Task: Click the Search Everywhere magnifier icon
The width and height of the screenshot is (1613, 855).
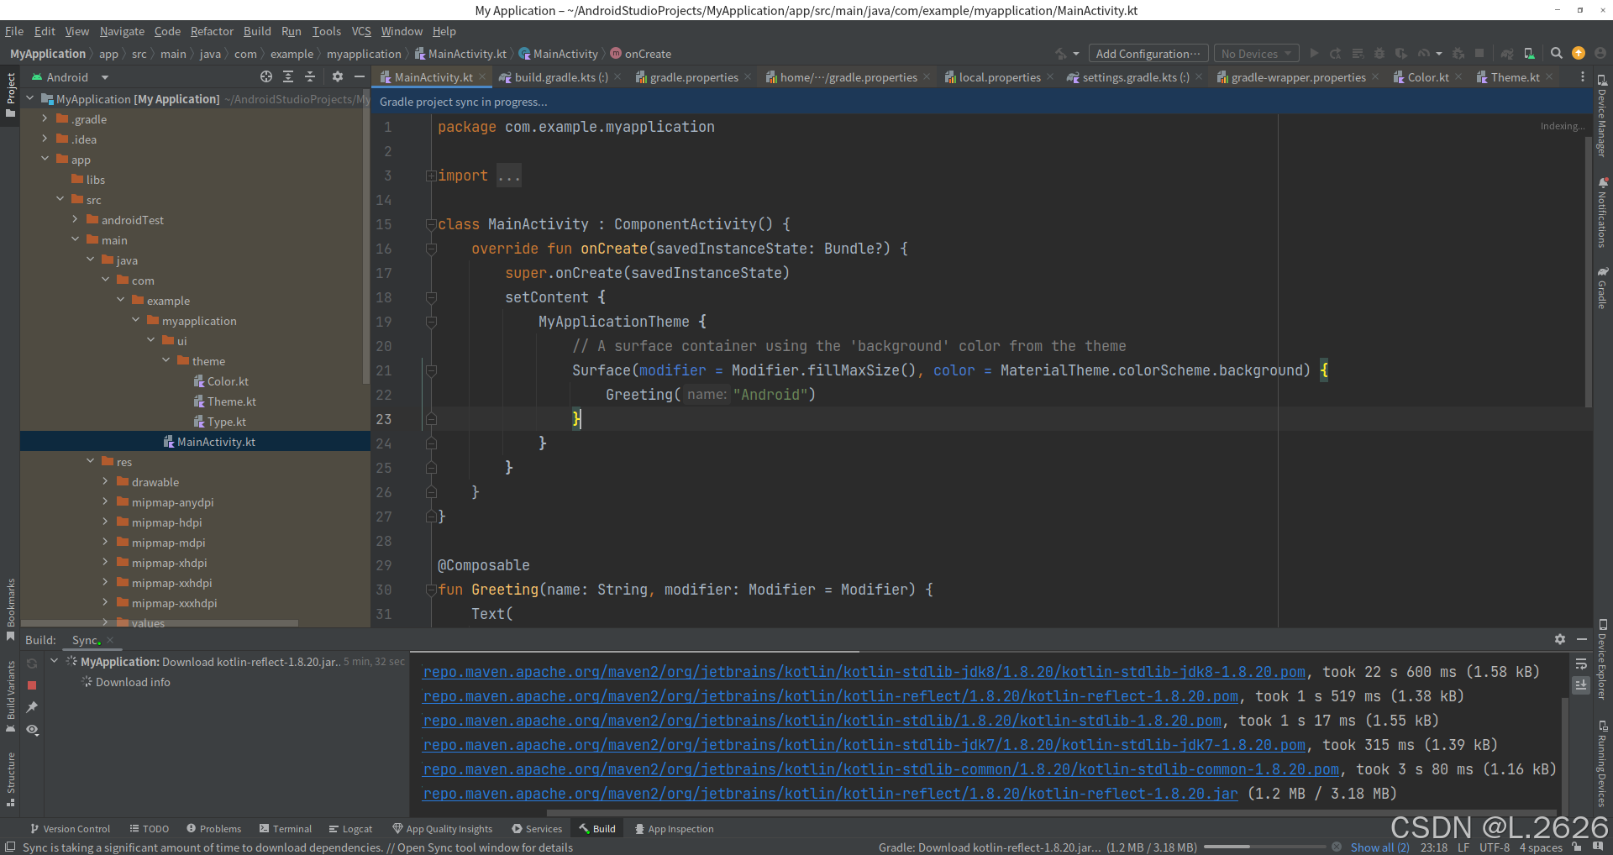Action: point(1556,53)
